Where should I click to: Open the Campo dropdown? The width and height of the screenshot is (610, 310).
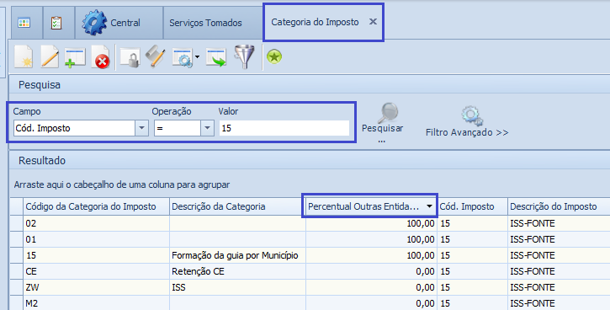point(141,128)
